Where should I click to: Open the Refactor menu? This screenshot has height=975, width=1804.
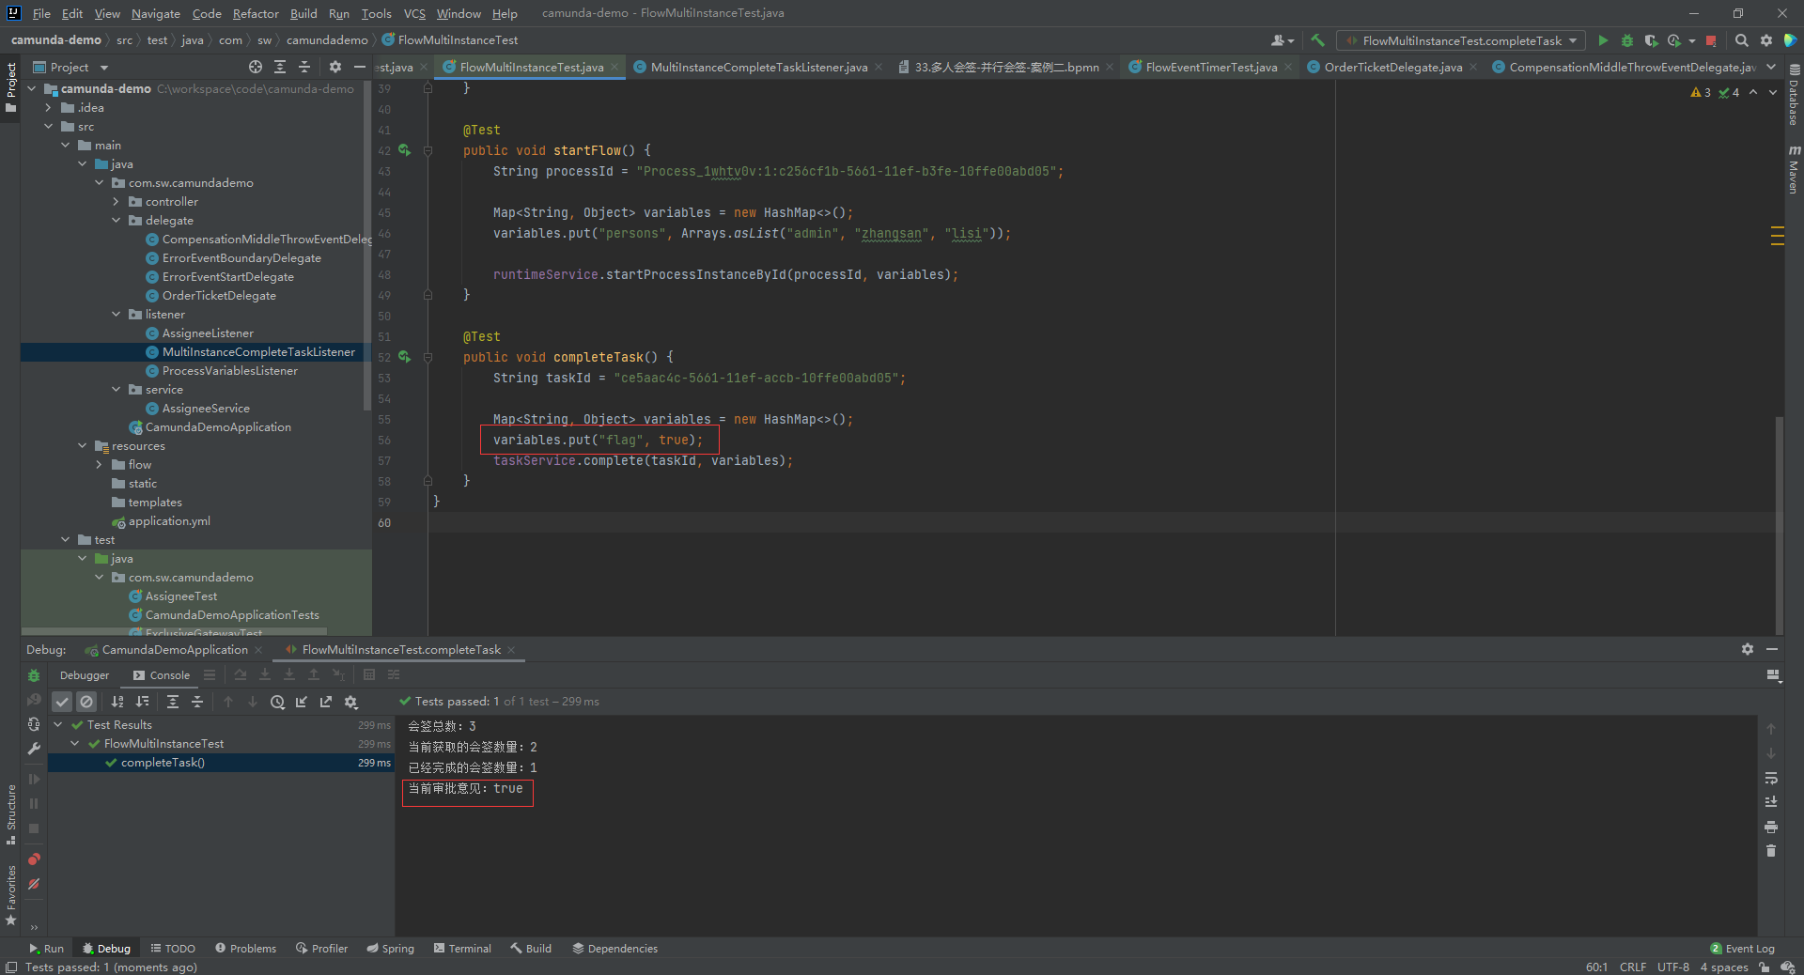pyautogui.click(x=256, y=13)
